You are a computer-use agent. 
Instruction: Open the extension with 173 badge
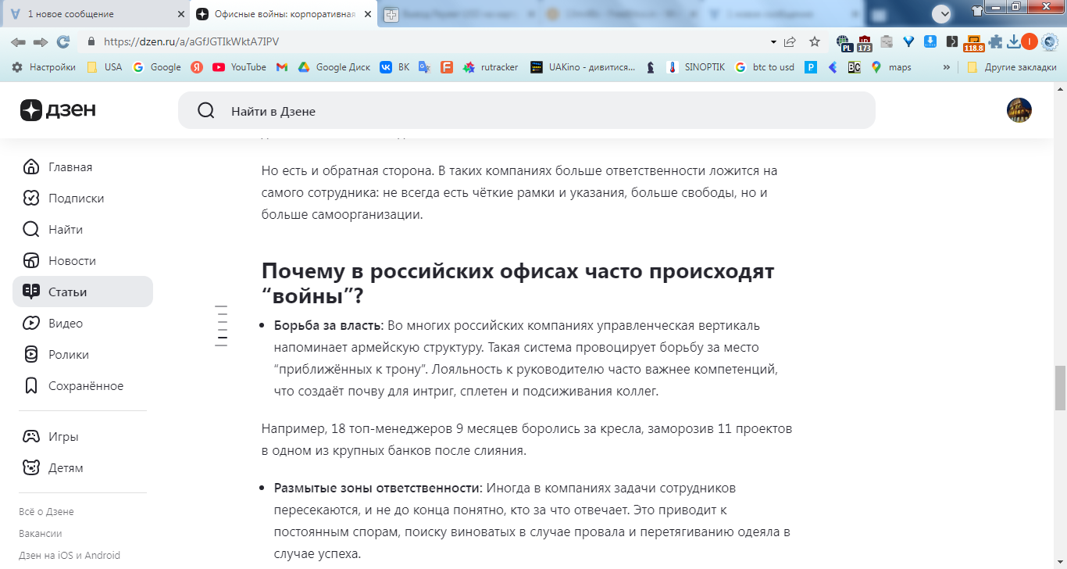click(x=865, y=42)
